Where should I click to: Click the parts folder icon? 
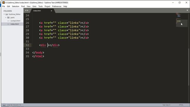pos(8,18)
